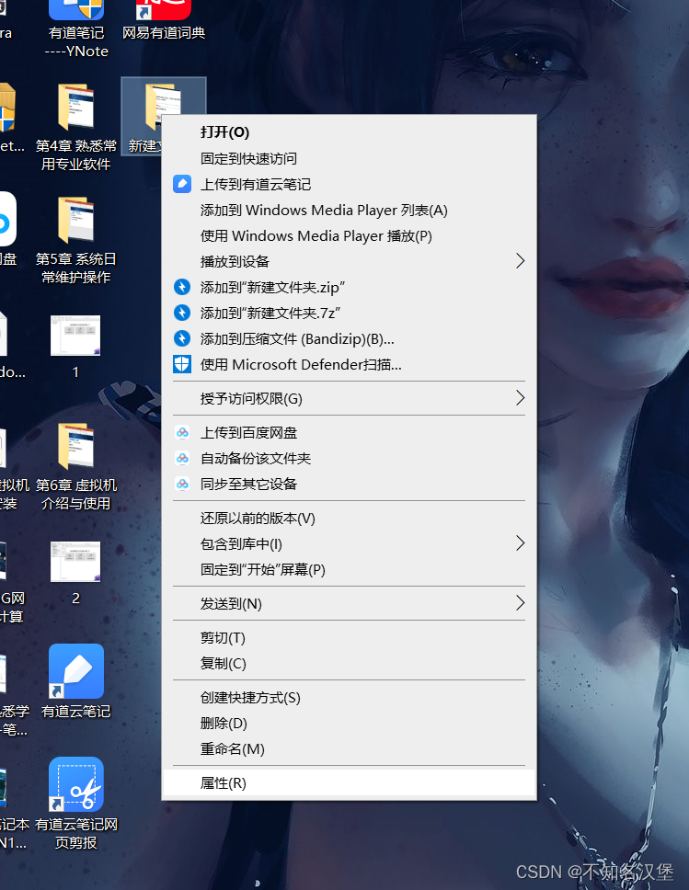Click Bandizip icon next to 添加到"新建文件夹.7z"
The height and width of the screenshot is (890, 689).
[x=182, y=313]
